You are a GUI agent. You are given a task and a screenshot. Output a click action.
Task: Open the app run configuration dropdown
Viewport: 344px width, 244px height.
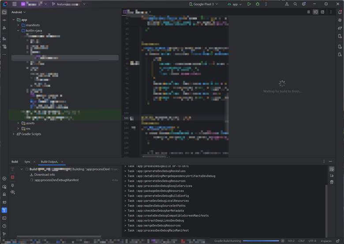235,4
